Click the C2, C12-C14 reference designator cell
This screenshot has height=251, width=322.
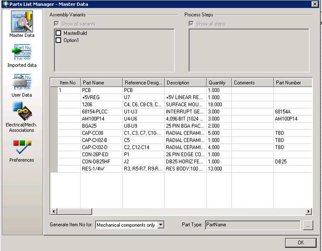point(143,147)
